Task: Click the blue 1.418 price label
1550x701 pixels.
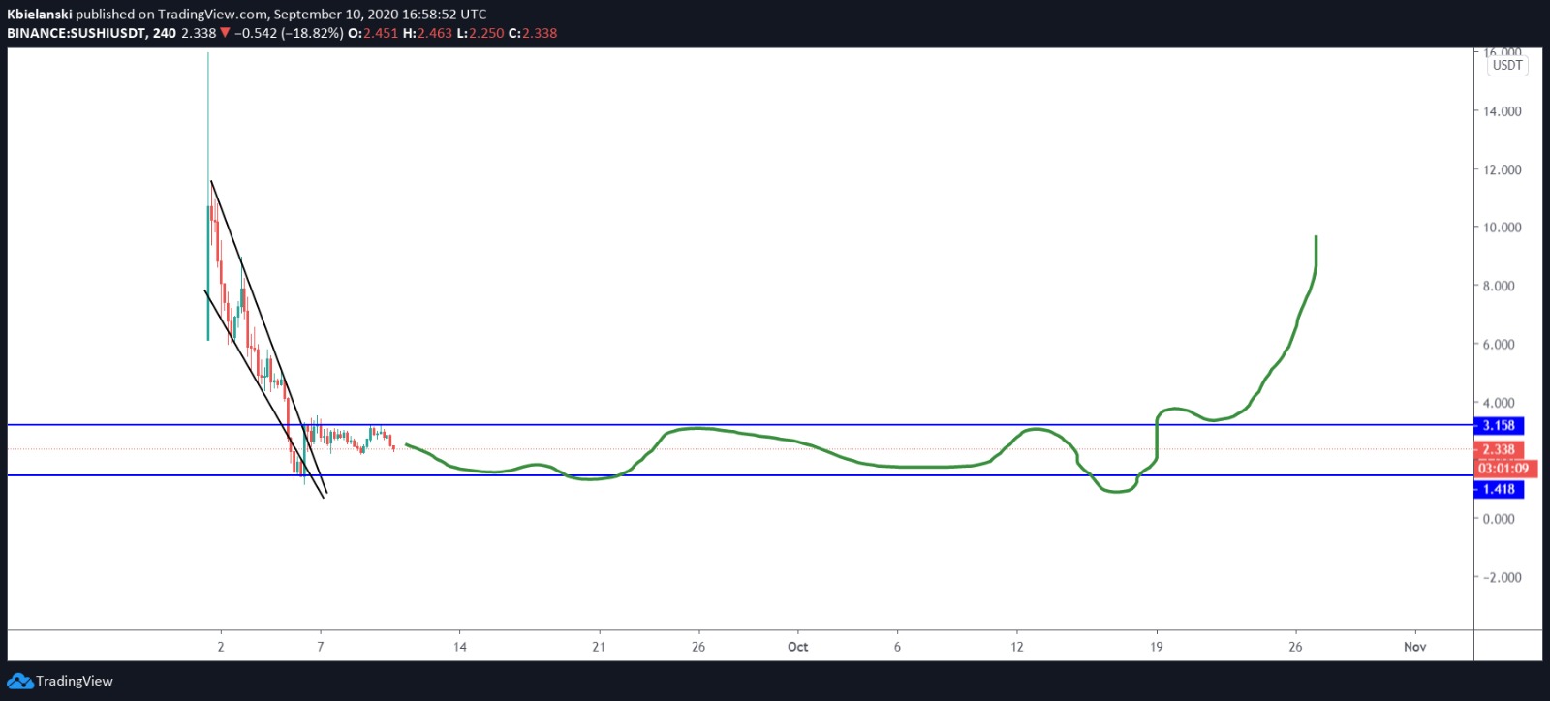Action: (1499, 489)
